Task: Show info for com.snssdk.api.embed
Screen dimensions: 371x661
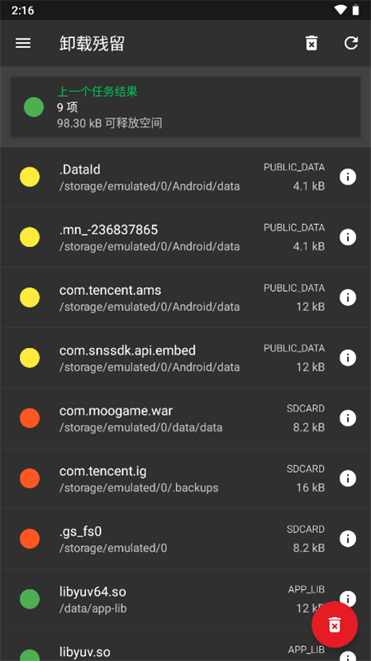Action: 348,358
